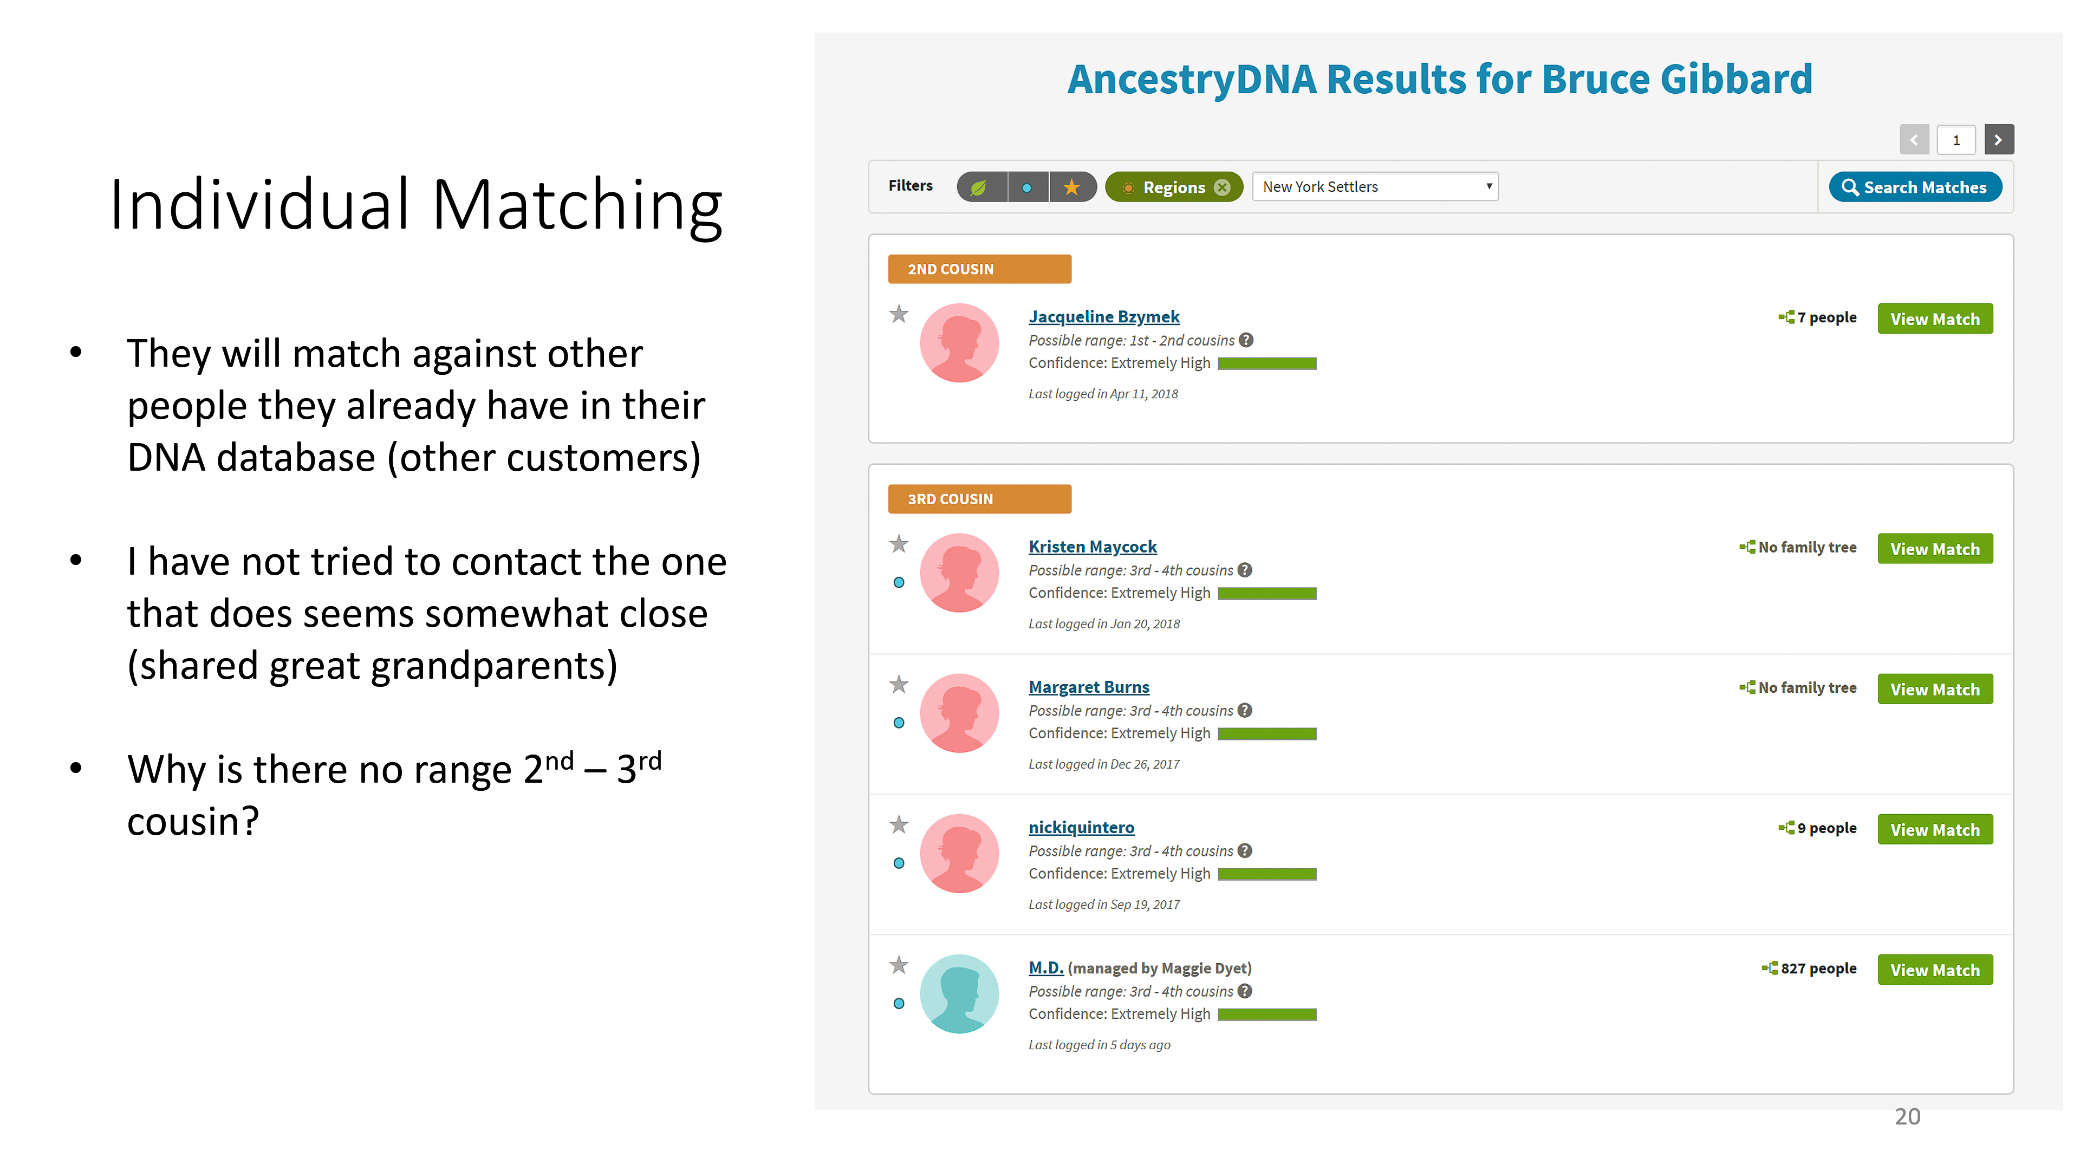This screenshot has height=1170, width=2080.
Task: Star the Margaret Burns match
Action: (899, 685)
